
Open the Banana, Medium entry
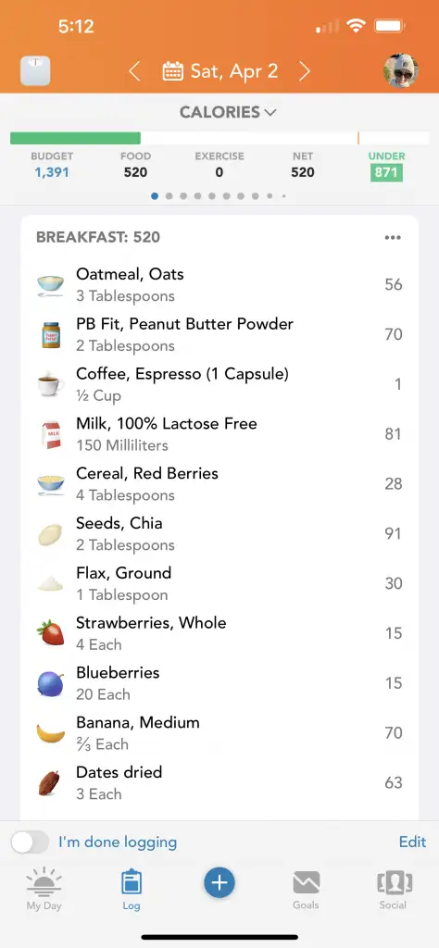[x=219, y=733]
